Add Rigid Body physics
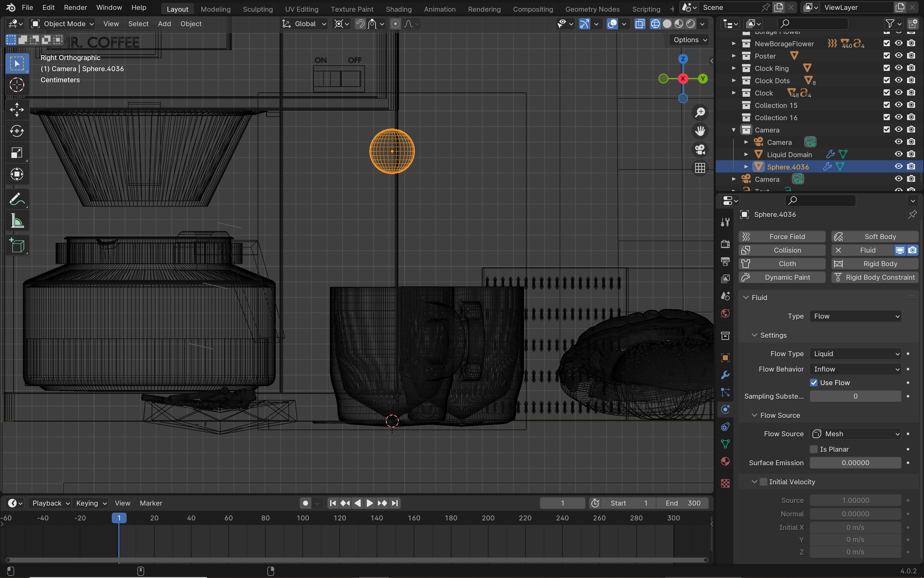The image size is (924, 578). coord(875,264)
